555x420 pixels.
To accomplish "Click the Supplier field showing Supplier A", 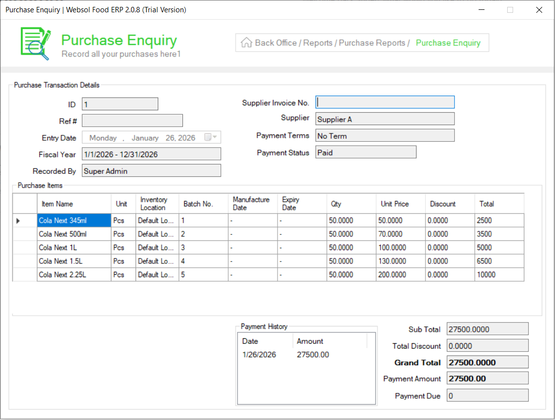I will pos(385,119).
